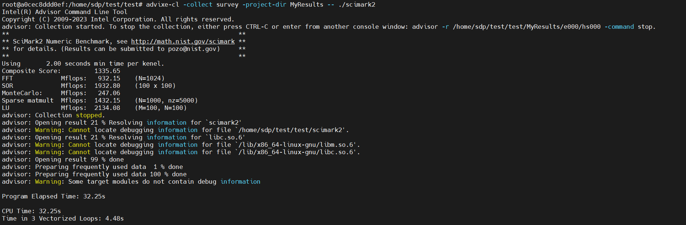Click the -collect option in the command
This screenshot has height=225, width=686.
point(198,4)
